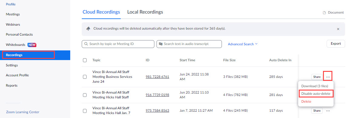Viewport: 346px width, 118px height.
Task: Tick the select-all checkbox in table header
Action: pyautogui.click(x=85, y=60)
